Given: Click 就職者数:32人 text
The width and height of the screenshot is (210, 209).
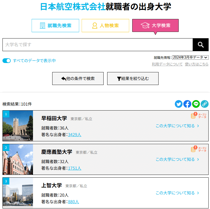Looking at the screenshot, I should [55, 162].
